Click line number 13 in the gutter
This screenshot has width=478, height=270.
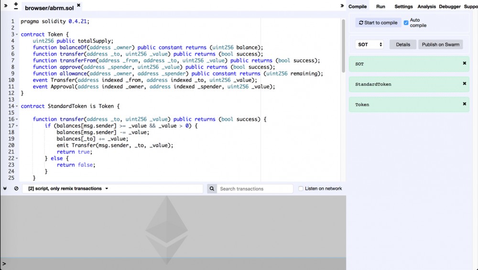[11, 100]
